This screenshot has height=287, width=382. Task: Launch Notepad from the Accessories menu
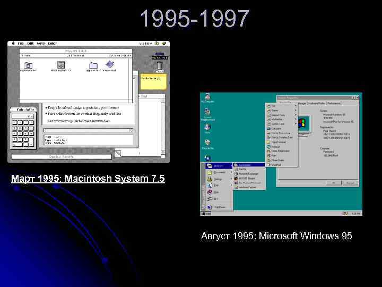click(281, 147)
